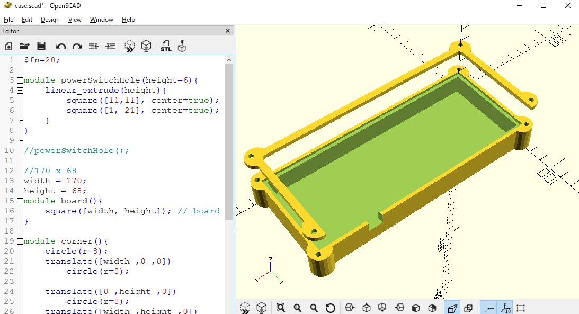Redo the last edit
The height and width of the screenshot is (314, 579).
[x=77, y=46]
